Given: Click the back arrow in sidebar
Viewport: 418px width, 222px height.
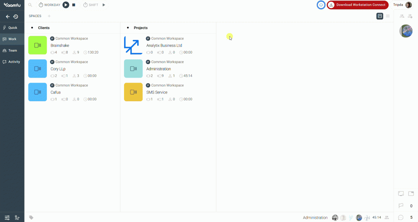Looking at the screenshot, I should point(7,17).
